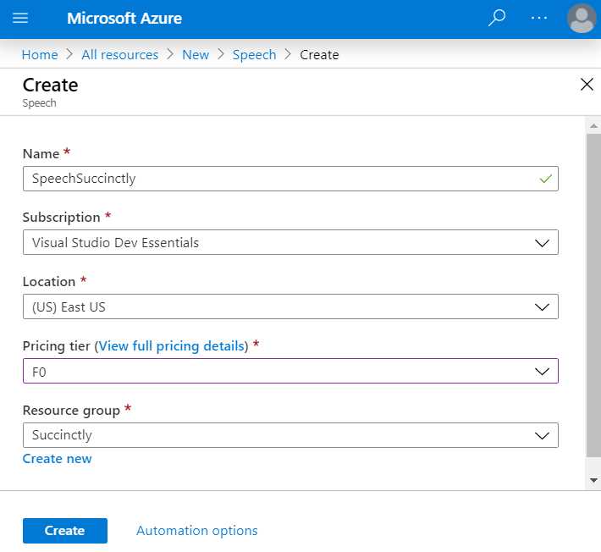The width and height of the screenshot is (601, 552).
Task: Click the blue Create button
Action: [65, 531]
